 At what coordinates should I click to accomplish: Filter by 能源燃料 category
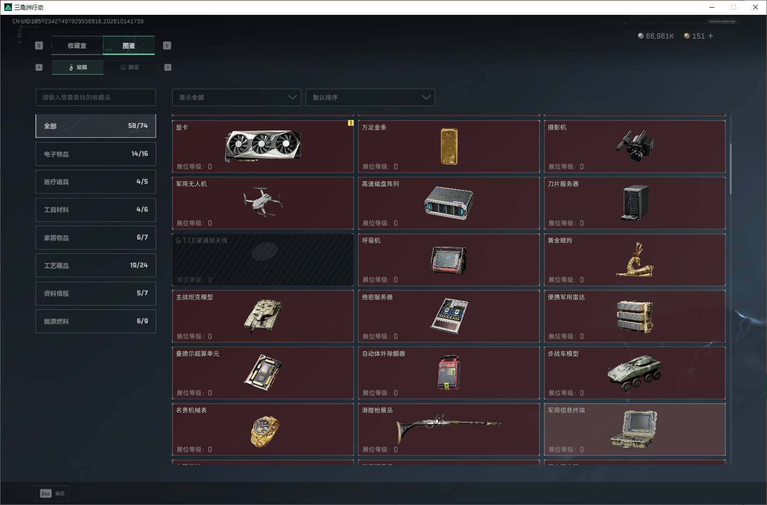[x=96, y=321]
